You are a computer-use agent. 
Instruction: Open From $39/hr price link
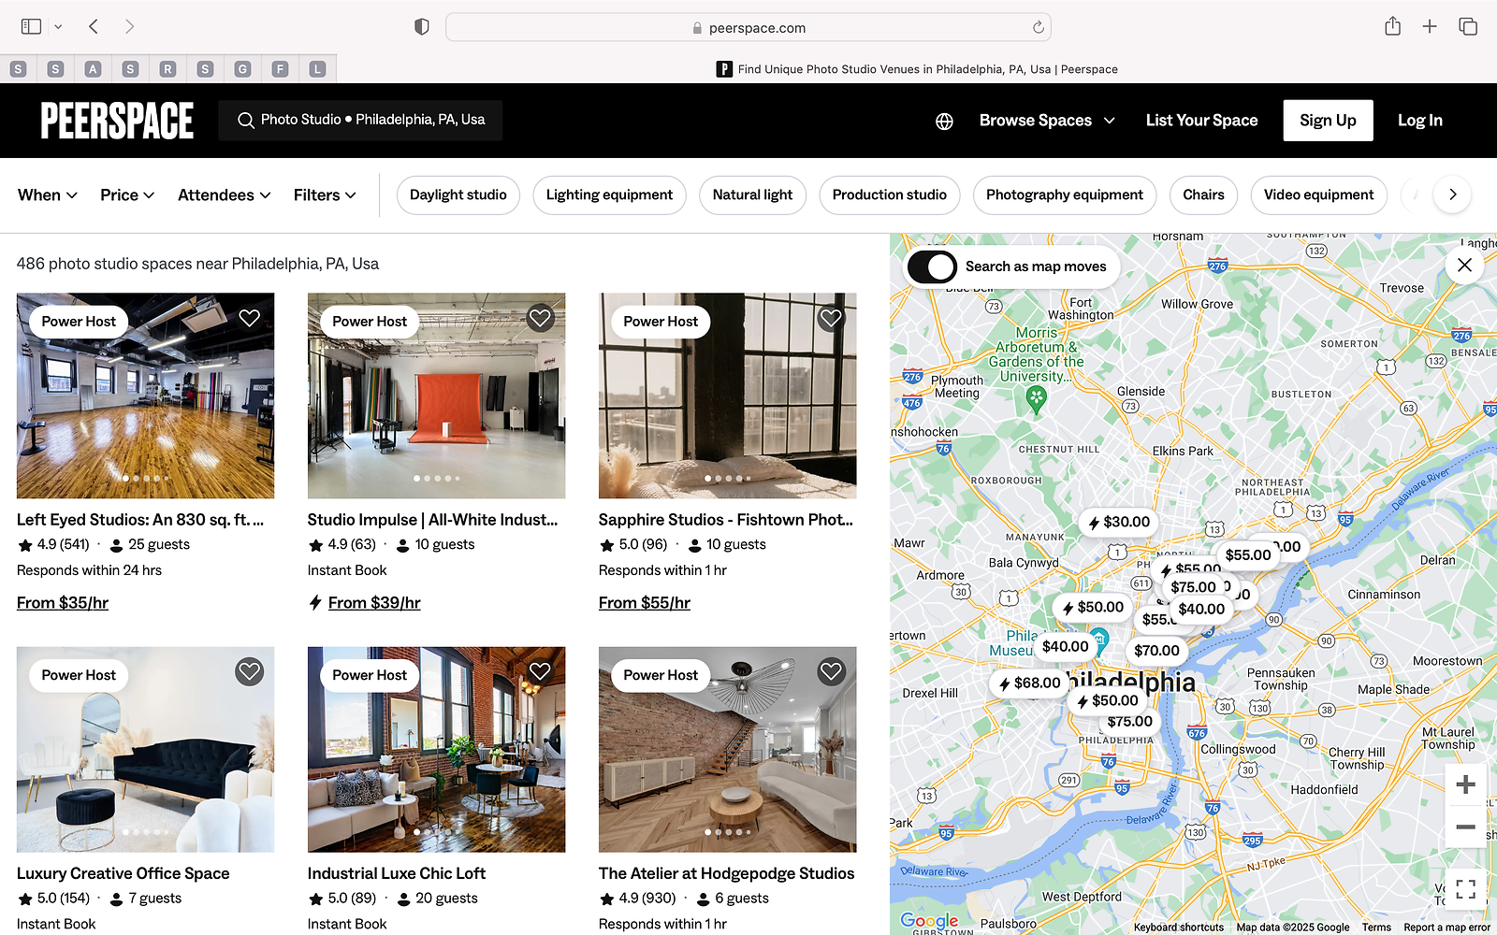tap(374, 603)
